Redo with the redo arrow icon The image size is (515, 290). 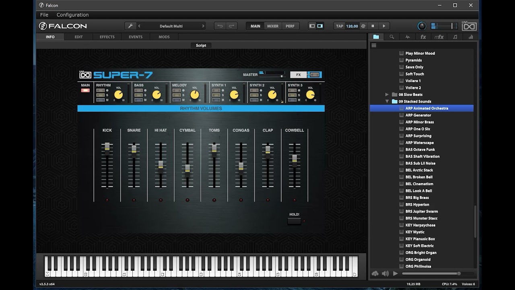pos(232,26)
